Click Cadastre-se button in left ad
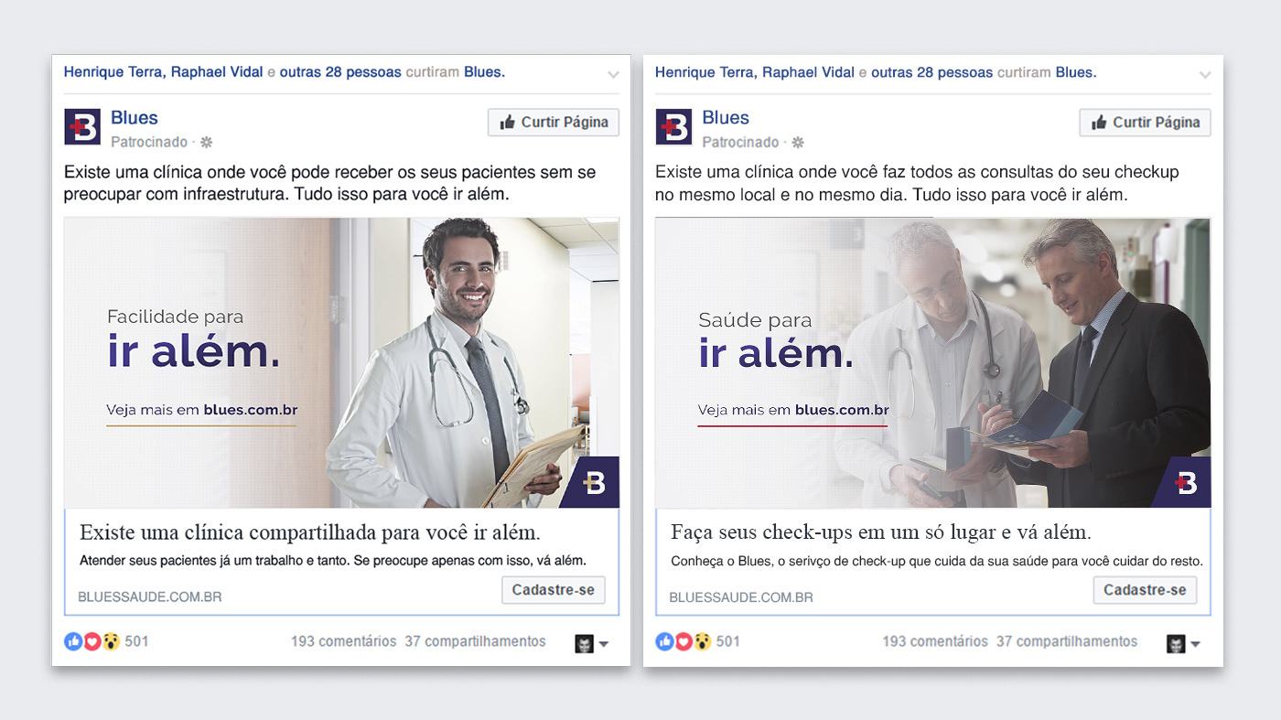The width and height of the screenshot is (1281, 720). (x=554, y=590)
